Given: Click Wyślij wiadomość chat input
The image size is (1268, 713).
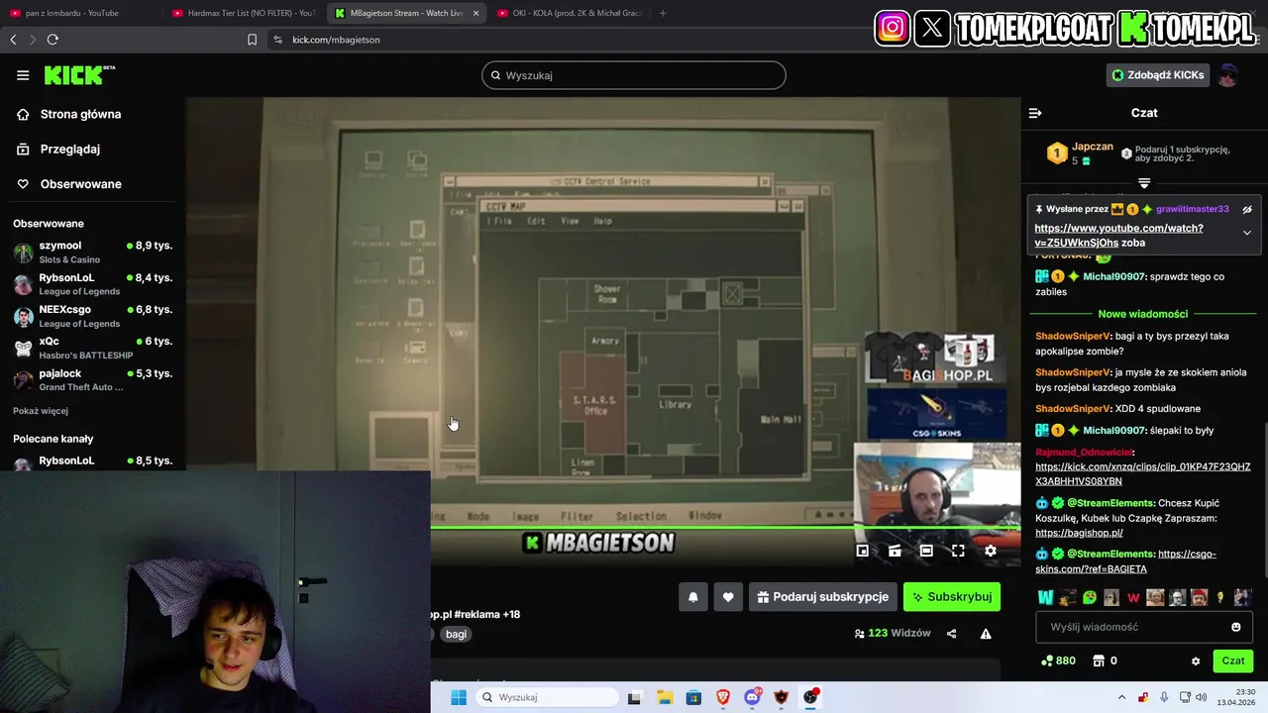Looking at the screenshot, I should click(x=1134, y=627).
